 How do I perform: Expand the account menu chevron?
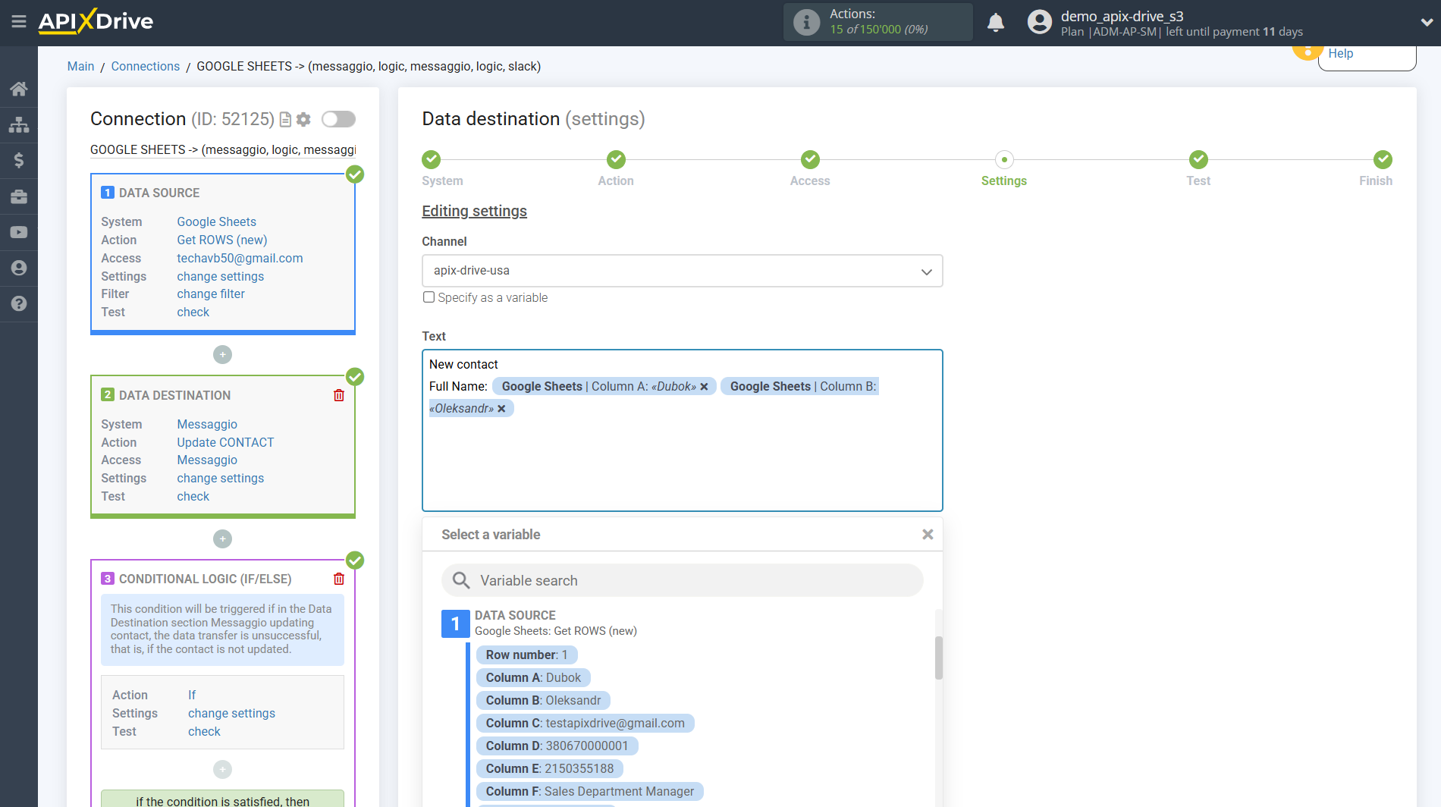click(x=1426, y=22)
